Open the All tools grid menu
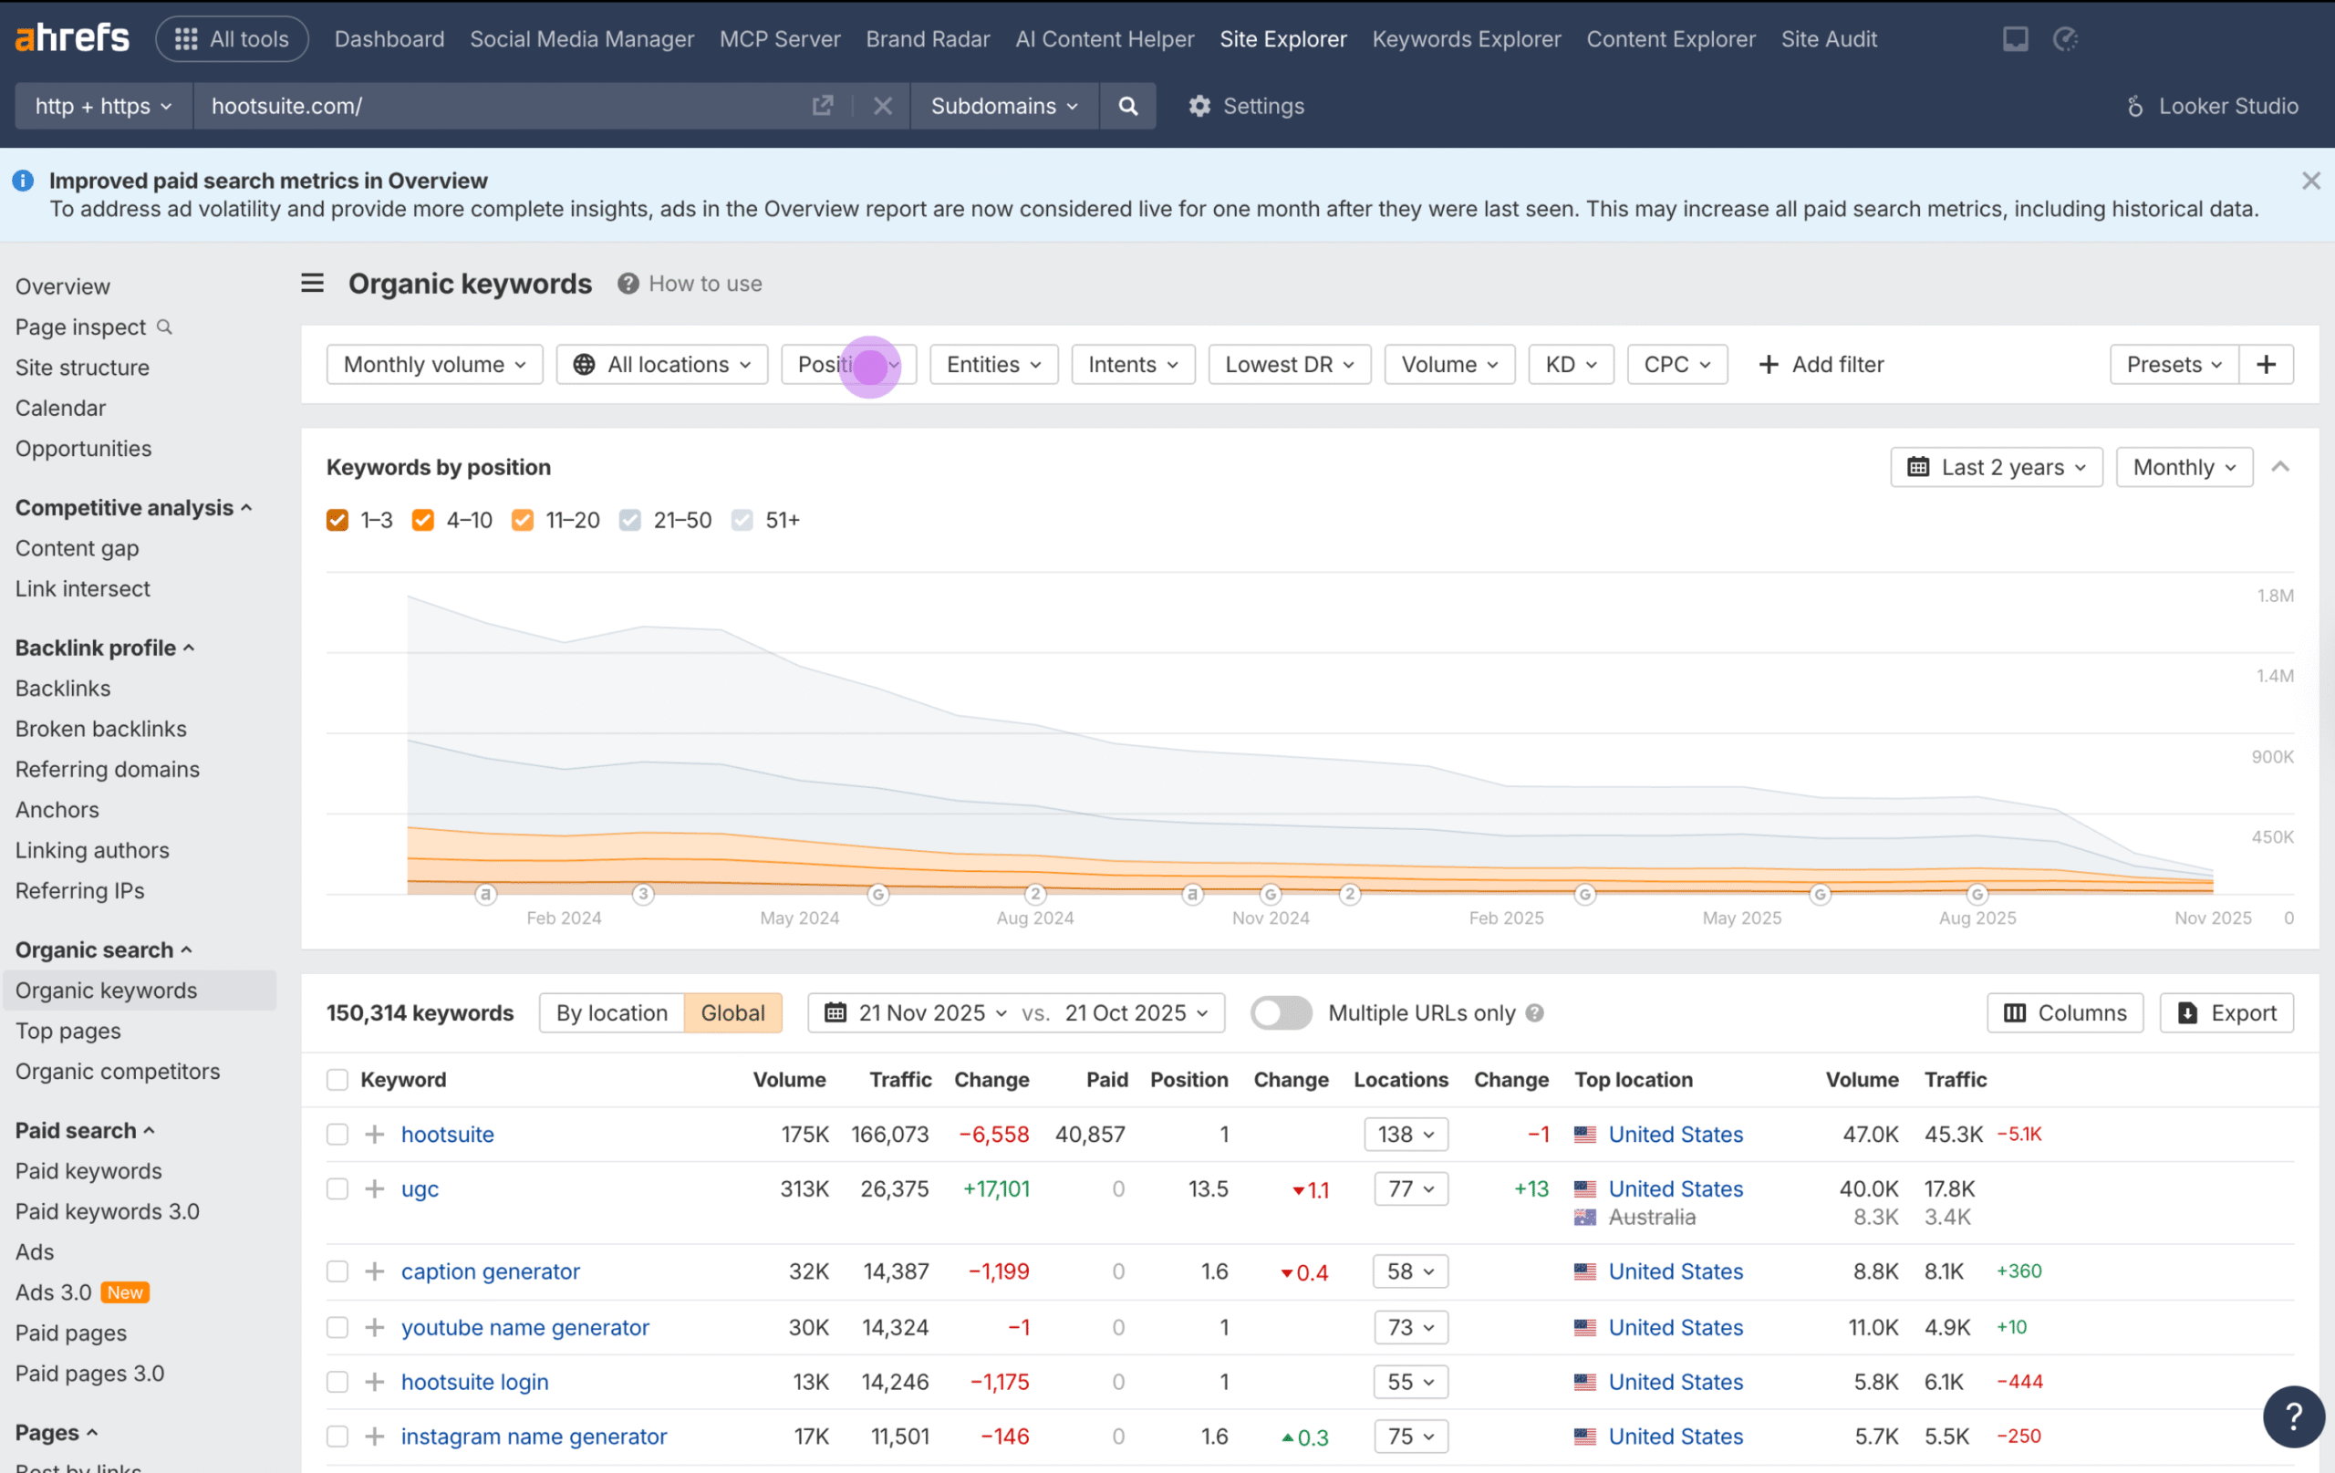Viewport: 2335px width, 1473px height. click(232, 39)
